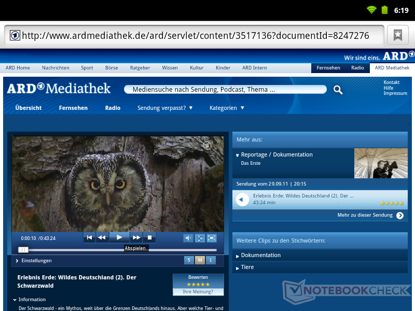Mute the video player volume
The image size is (415, 311).
click(188, 238)
